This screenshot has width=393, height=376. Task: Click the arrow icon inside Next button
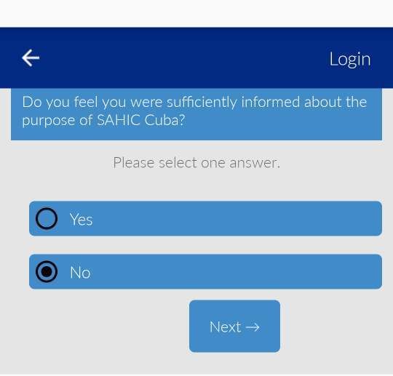pyautogui.click(x=253, y=327)
